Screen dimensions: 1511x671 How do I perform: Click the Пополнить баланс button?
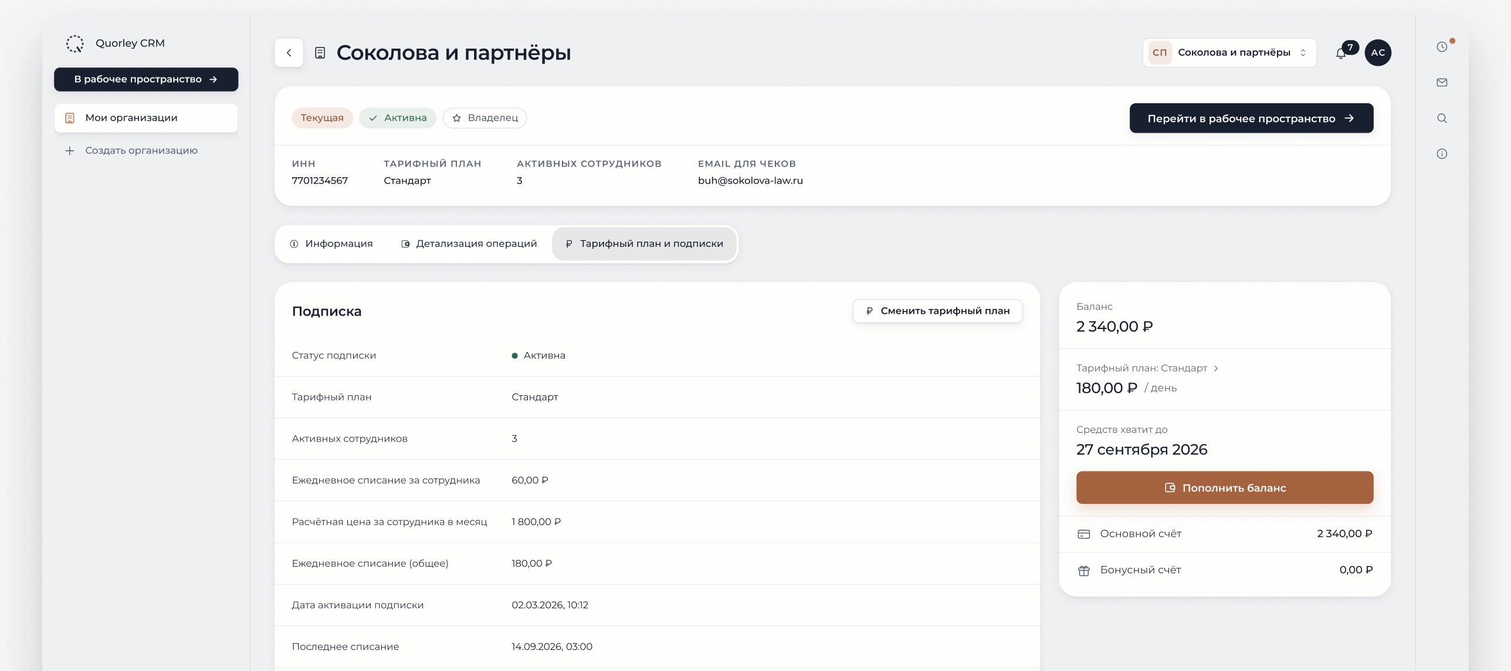click(x=1224, y=488)
